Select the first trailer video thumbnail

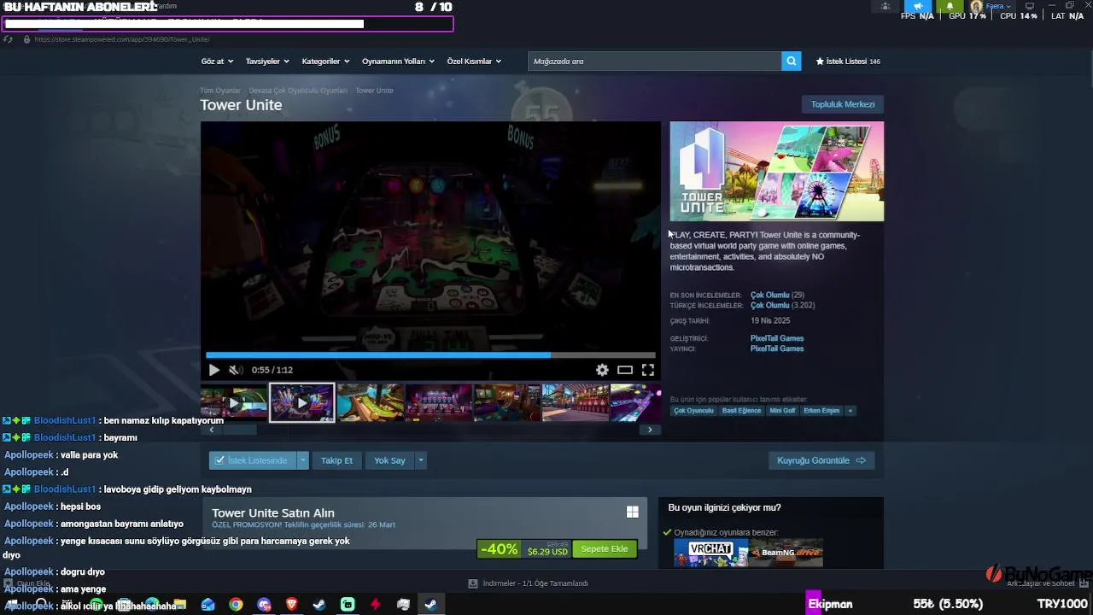234,402
